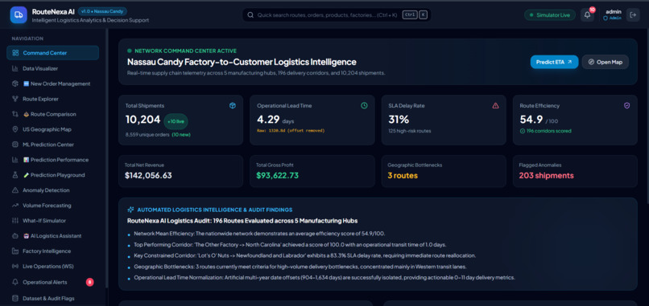Image resolution: width=649 pixels, height=306 pixels.
Task: Click the AI Logistics Assistant bot icon
Action: click(x=15, y=236)
